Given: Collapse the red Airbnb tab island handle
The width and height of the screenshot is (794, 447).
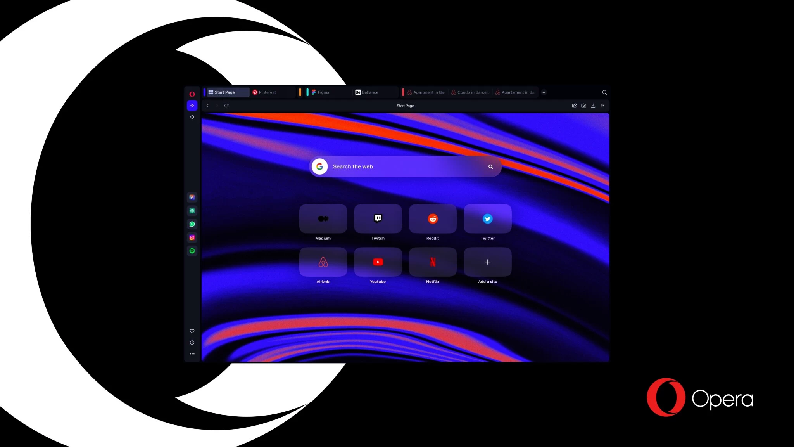Looking at the screenshot, I should click(x=403, y=92).
